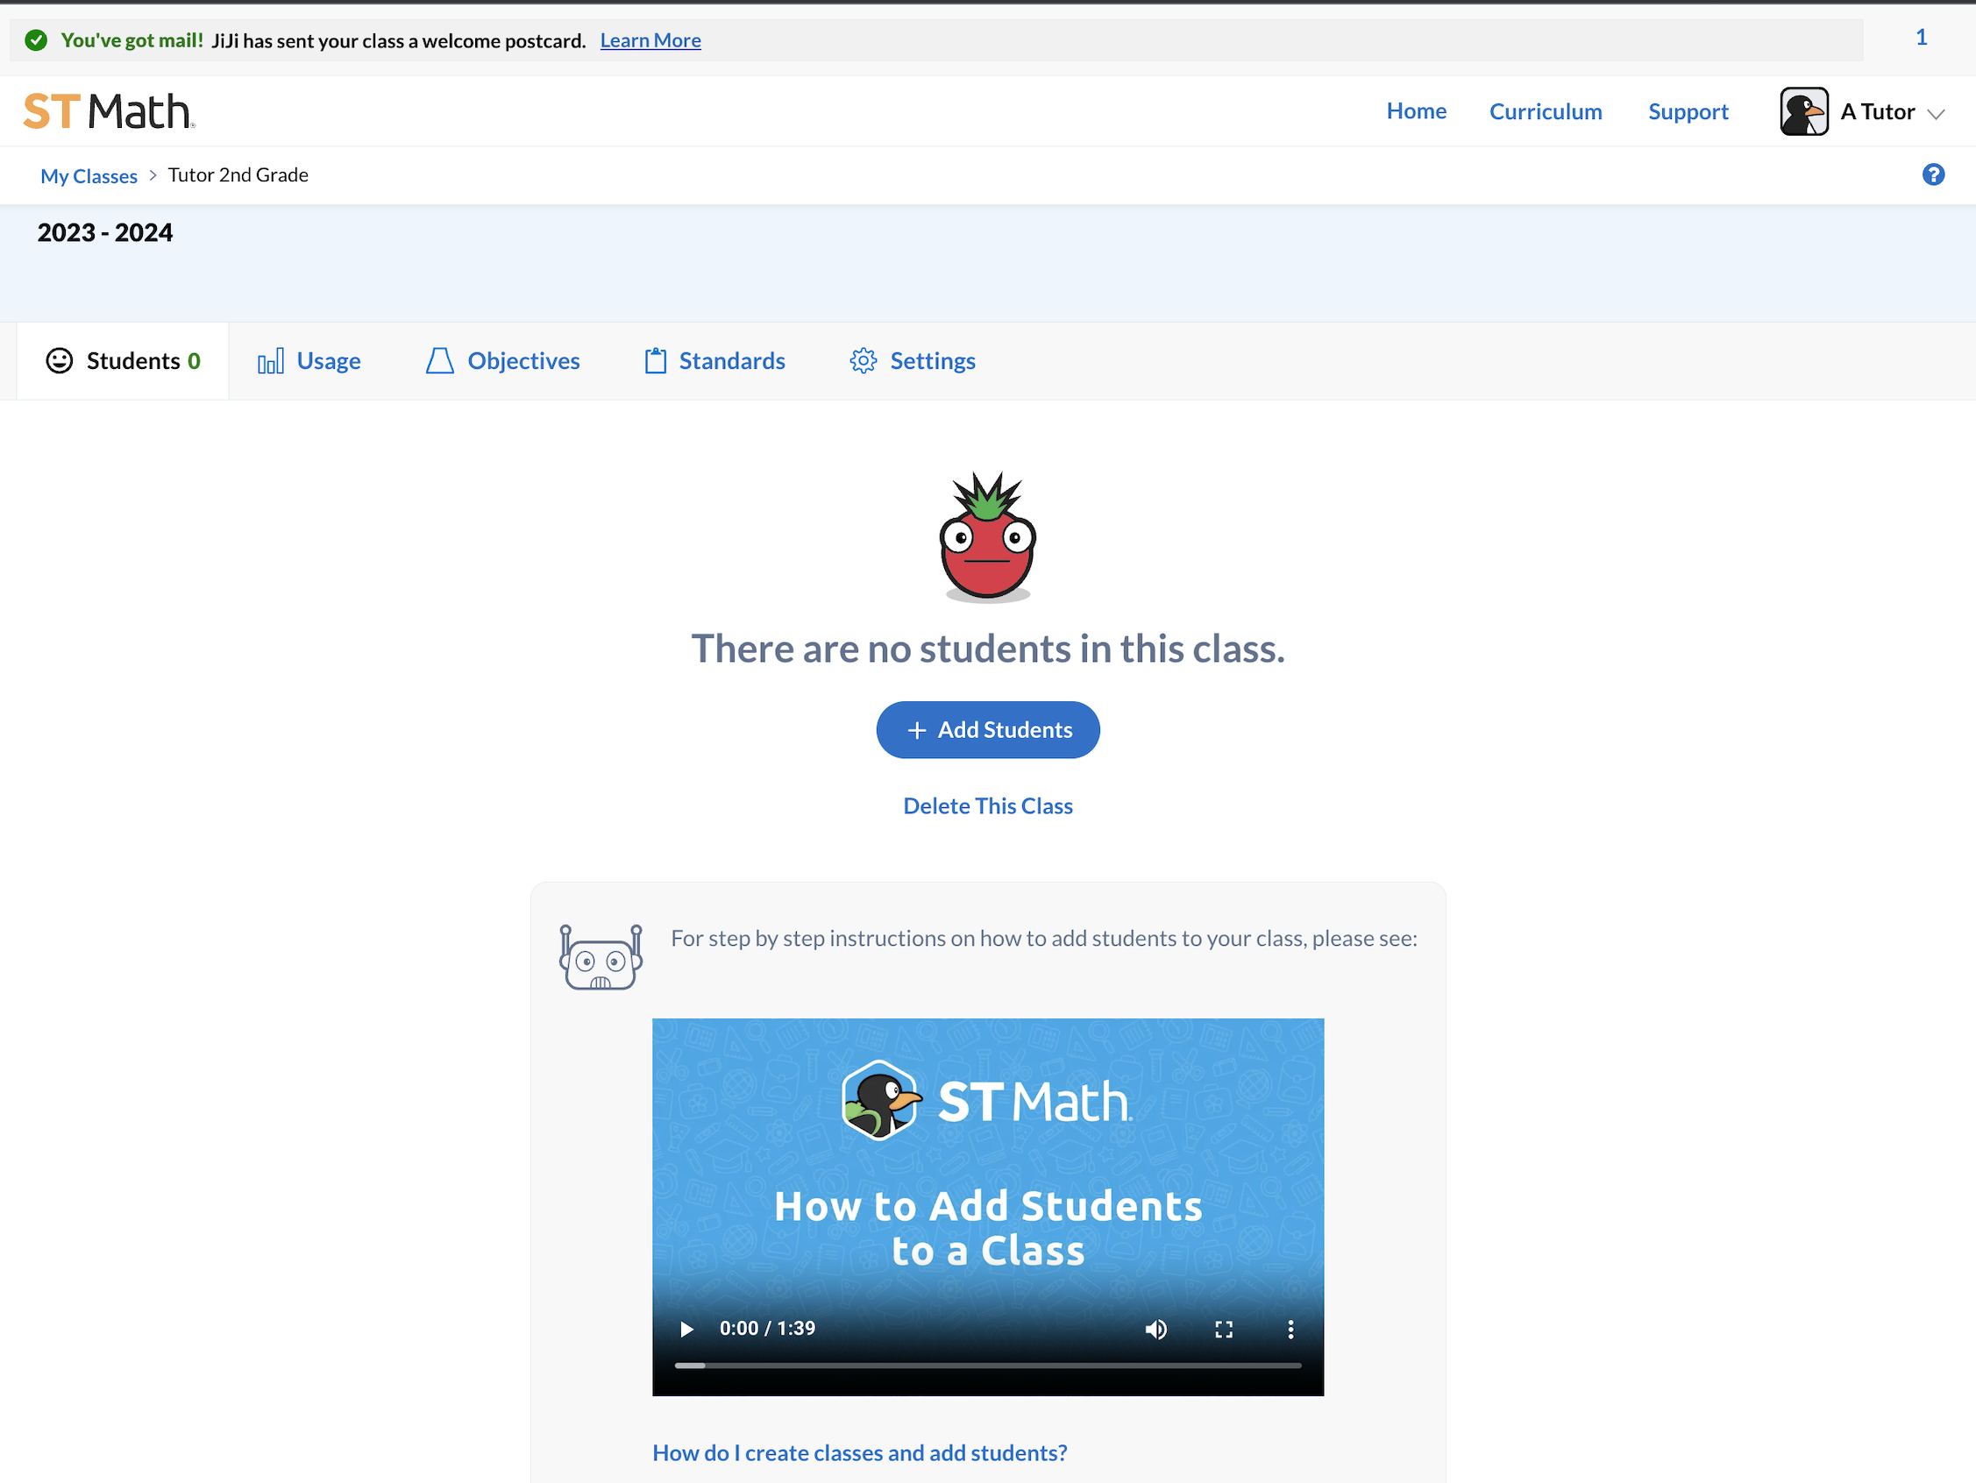Image resolution: width=1976 pixels, height=1483 pixels.
Task: Click the Add Students button
Action: coord(987,729)
